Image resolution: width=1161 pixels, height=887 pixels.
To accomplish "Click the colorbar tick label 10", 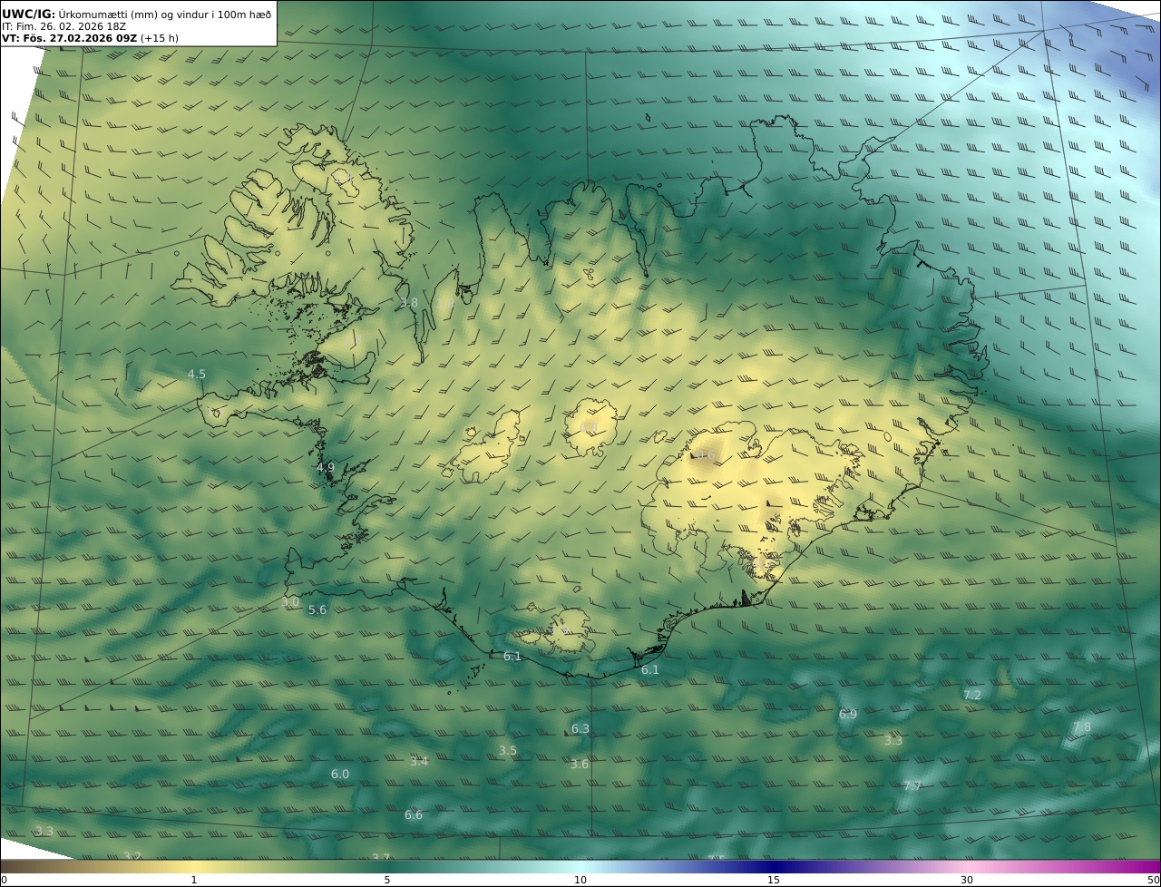I will tap(580, 880).
